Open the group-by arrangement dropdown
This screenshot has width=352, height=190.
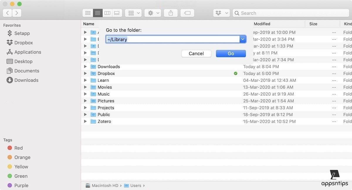[x=134, y=13]
